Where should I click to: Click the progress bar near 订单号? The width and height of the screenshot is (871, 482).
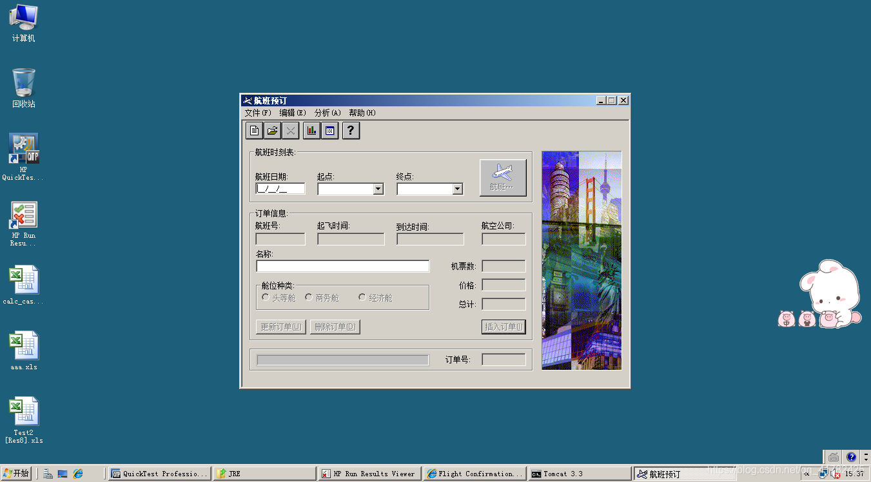pos(342,359)
